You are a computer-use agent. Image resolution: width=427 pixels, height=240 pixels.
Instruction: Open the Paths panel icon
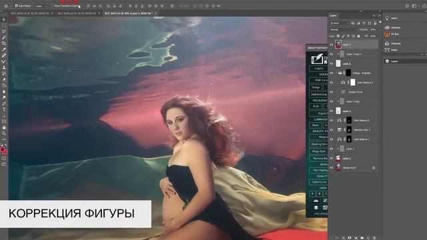tap(387, 50)
